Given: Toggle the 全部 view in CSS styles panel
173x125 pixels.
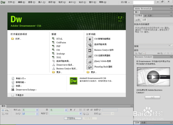Looking at the screenshot, I should [137, 20].
